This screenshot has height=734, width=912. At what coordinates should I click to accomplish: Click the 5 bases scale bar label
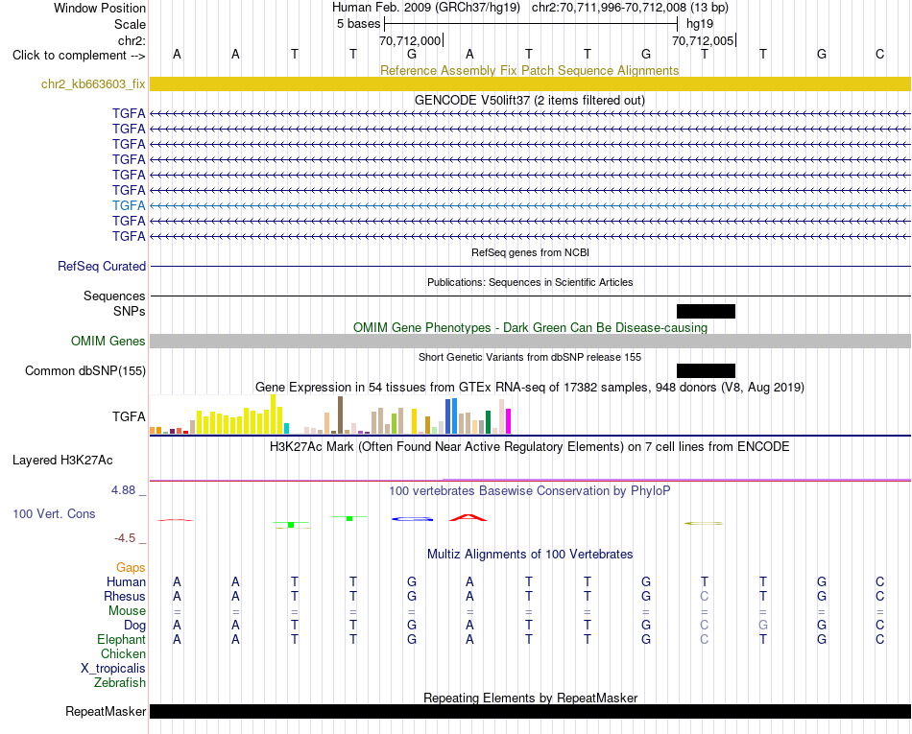358,24
